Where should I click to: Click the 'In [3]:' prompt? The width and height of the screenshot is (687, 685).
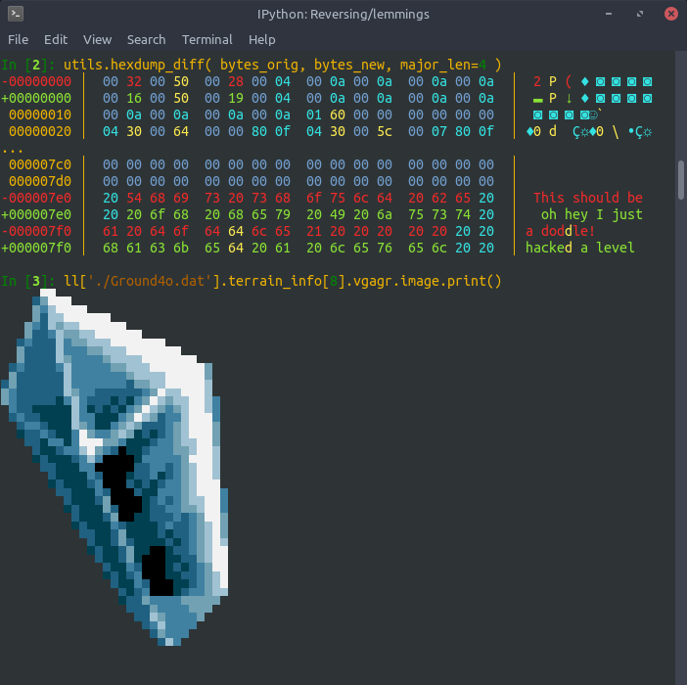pos(28,281)
